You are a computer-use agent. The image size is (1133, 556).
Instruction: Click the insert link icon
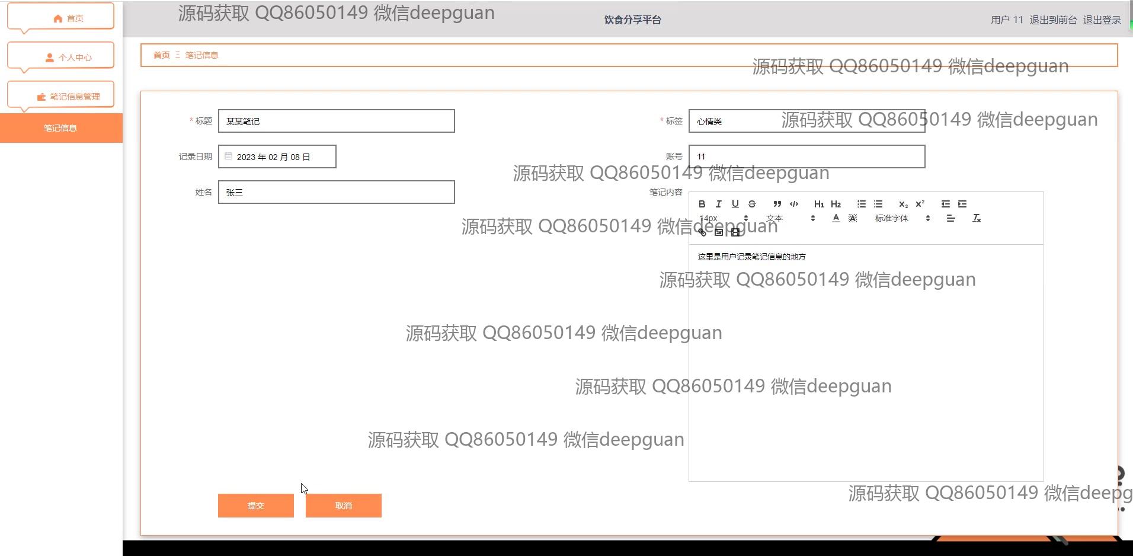coord(702,232)
